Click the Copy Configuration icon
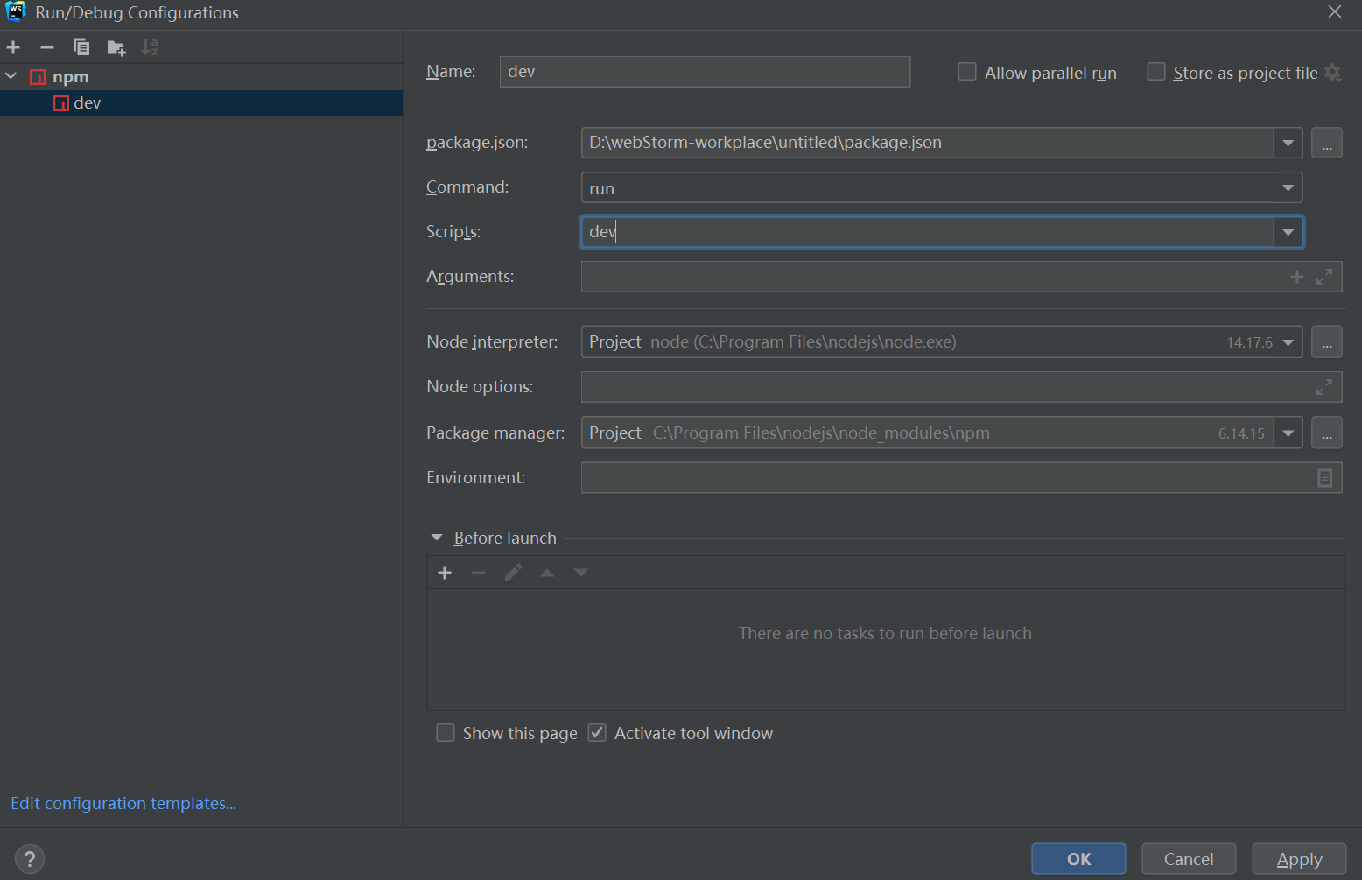The height and width of the screenshot is (880, 1362). coord(81,47)
